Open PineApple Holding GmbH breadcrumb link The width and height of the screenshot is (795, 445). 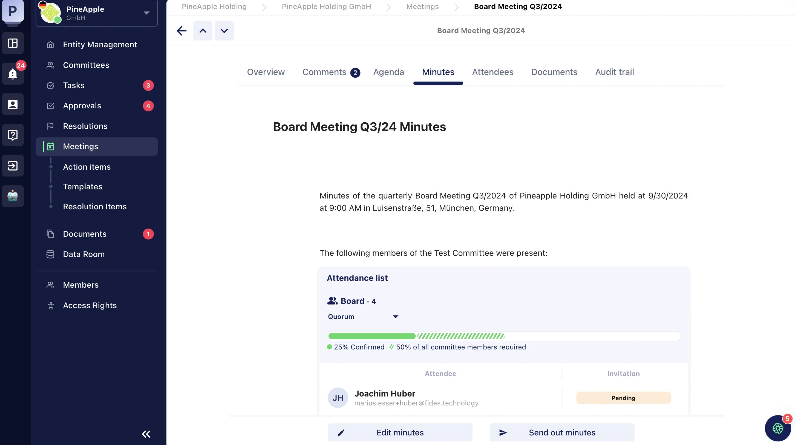pyautogui.click(x=326, y=7)
